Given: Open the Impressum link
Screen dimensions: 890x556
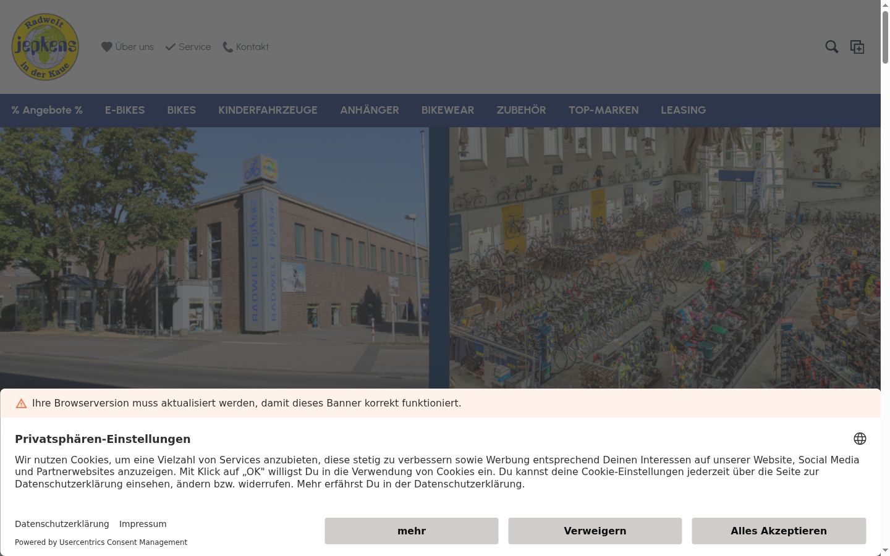Looking at the screenshot, I should click(143, 524).
